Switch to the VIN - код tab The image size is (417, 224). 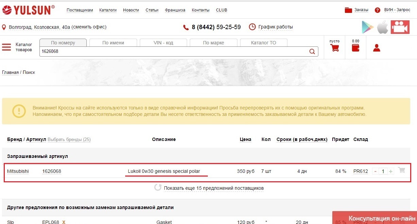coord(163,43)
